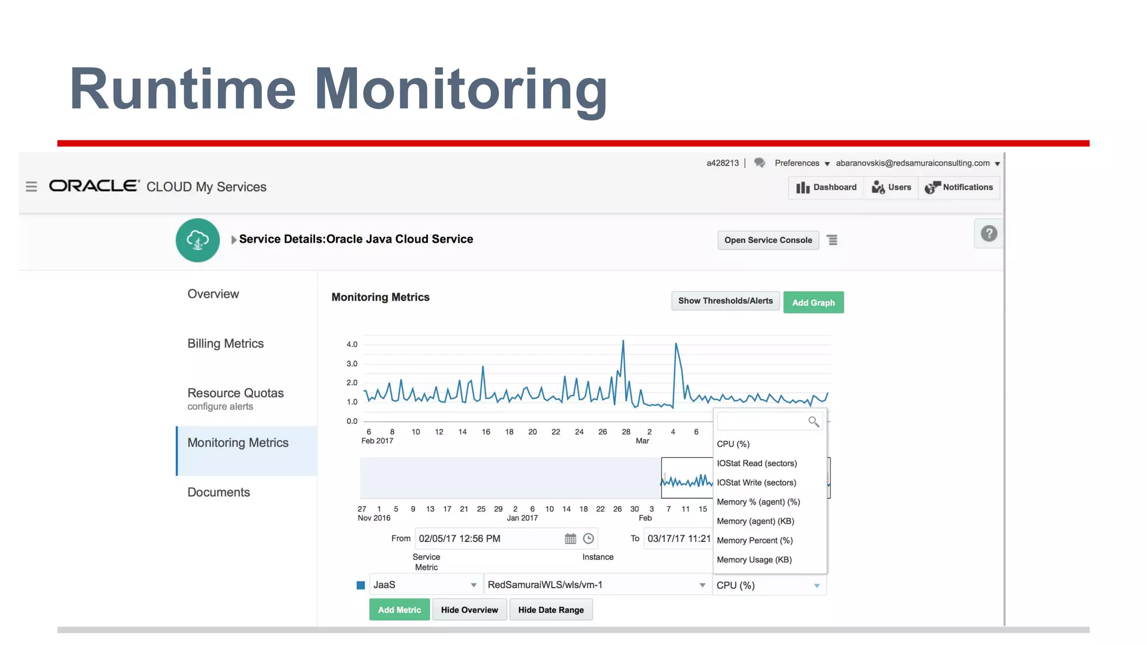Choose Memory (agent) (KB) metric

[x=770, y=521]
